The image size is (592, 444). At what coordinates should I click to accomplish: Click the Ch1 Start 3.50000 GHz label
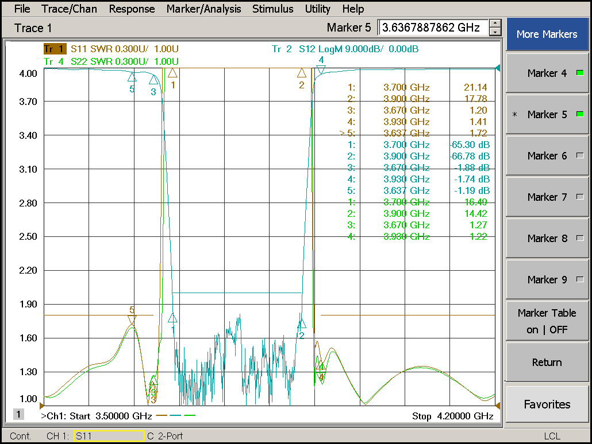[x=97, y=416]
